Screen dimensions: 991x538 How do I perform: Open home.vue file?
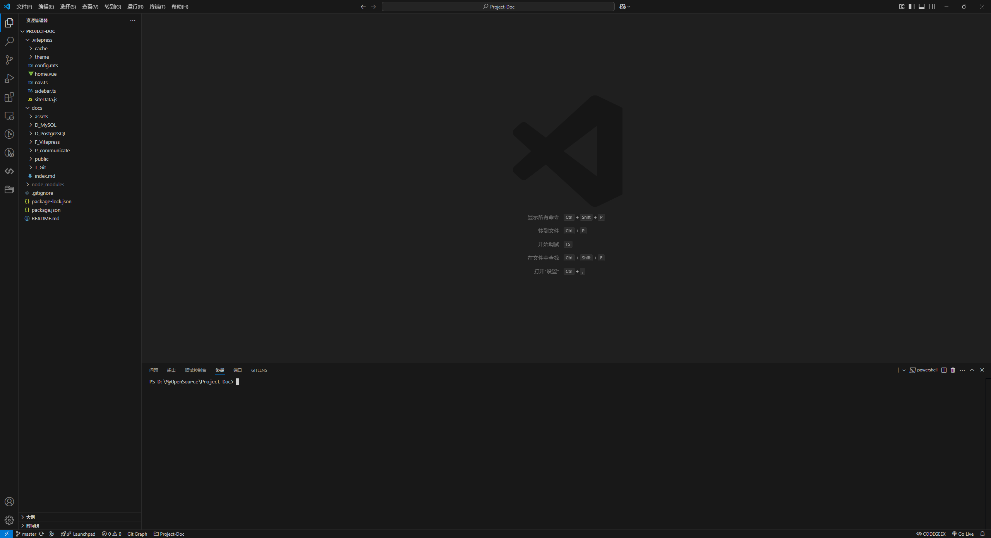(x=80, y=74)
